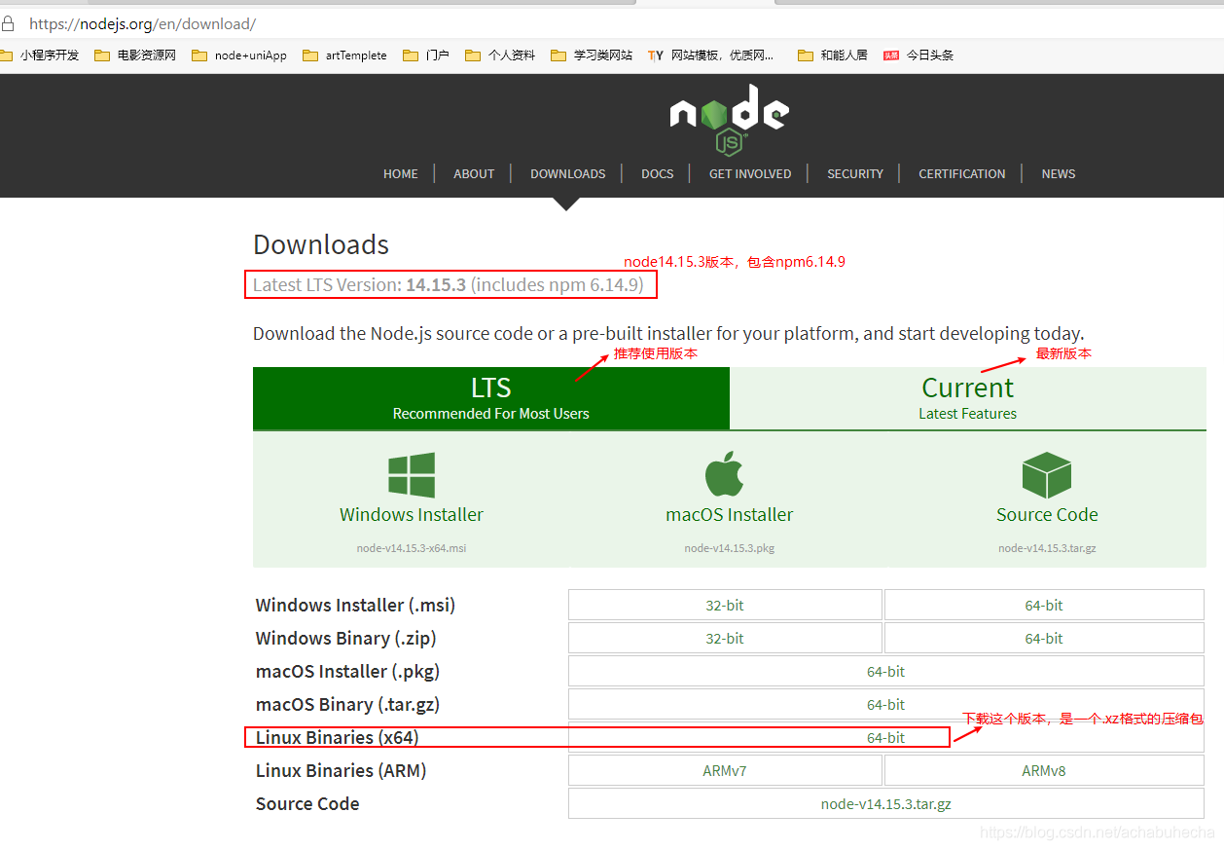Click ARMv8 Linux Binaries download
The height and width of the screenshot is (850, 1224).
[x=1044, y=770]
